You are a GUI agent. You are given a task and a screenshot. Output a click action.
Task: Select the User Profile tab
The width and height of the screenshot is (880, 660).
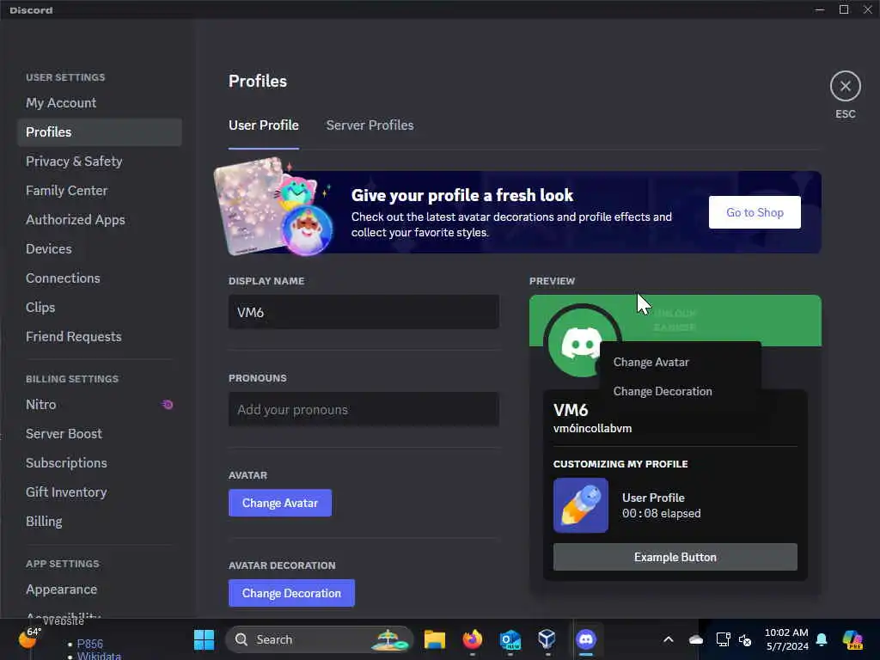[x=263, y=125]
